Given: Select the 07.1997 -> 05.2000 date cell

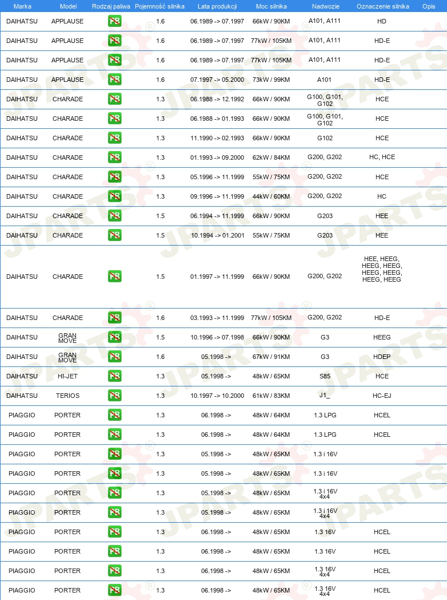Looking at the screenshot, I should point(217,80).
